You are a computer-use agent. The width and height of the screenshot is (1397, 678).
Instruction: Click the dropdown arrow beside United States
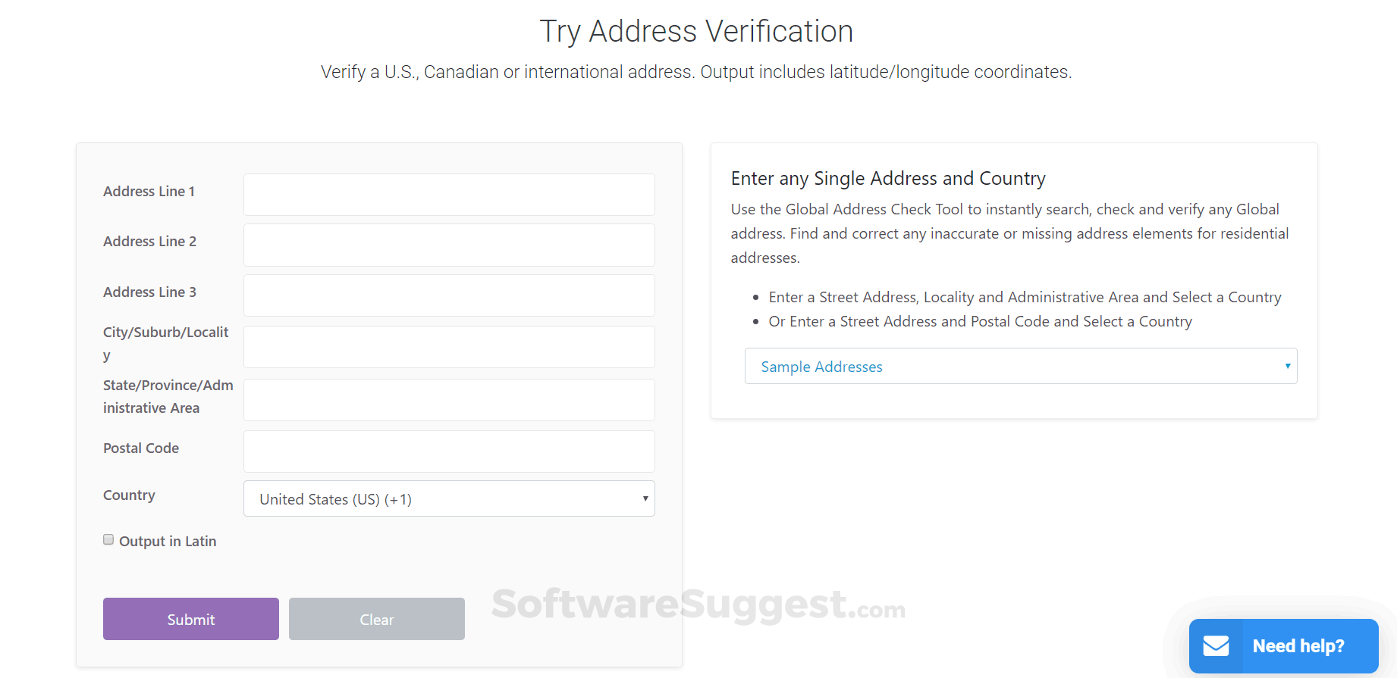pyautogui.click(x=645, y=498)
